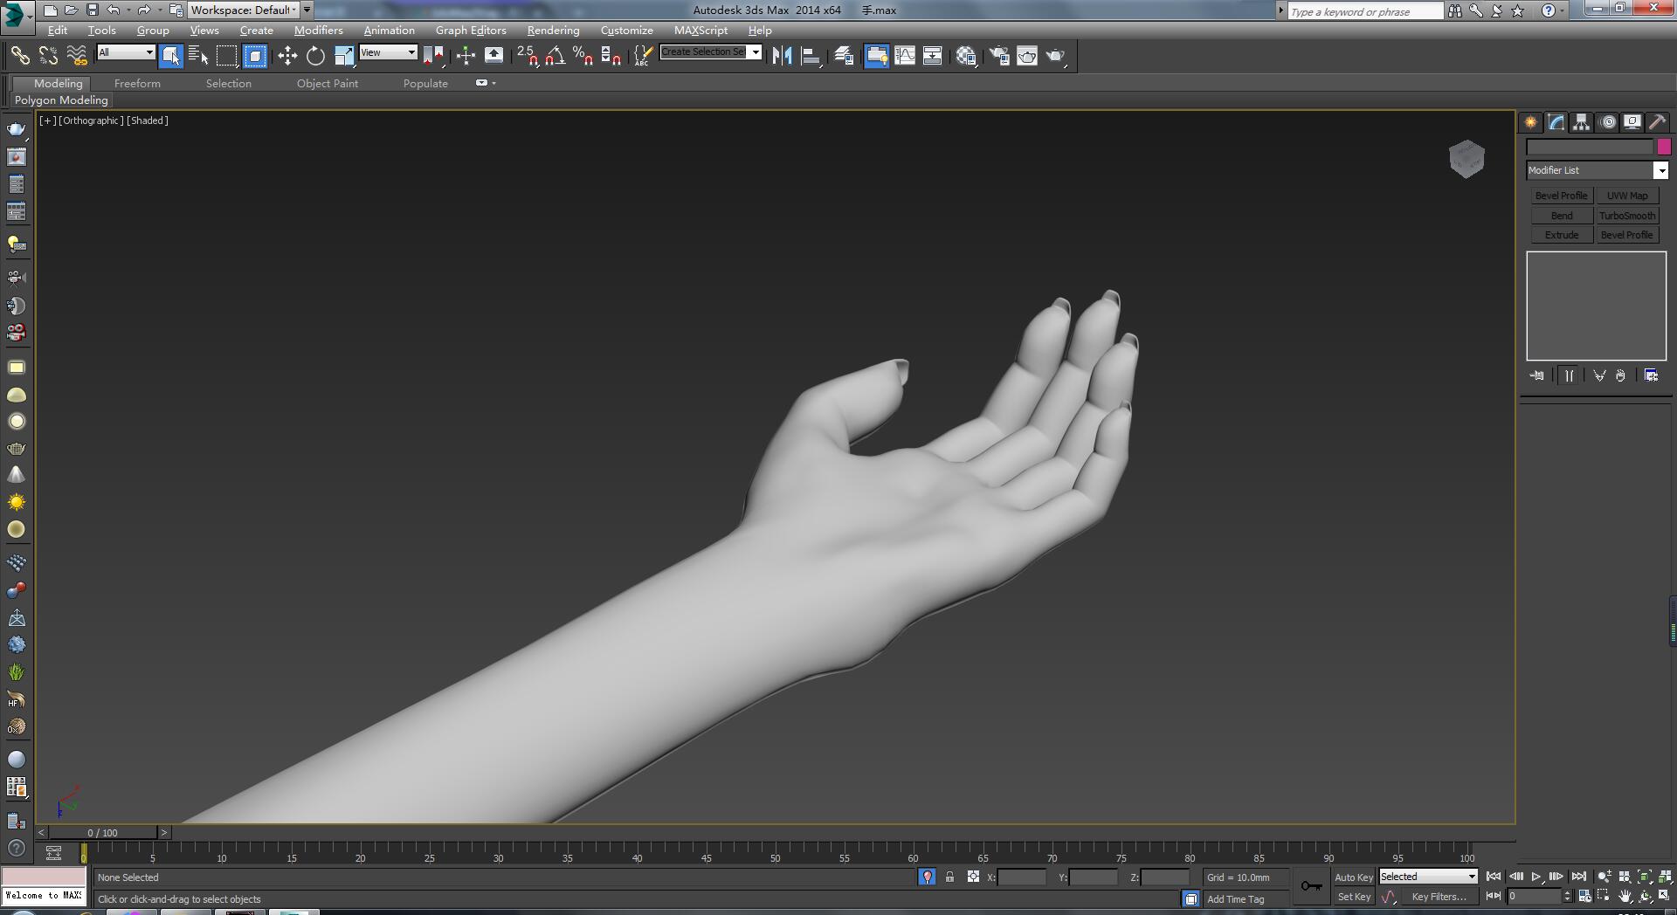Open the selection filter All dropdown

click(126, 52)
